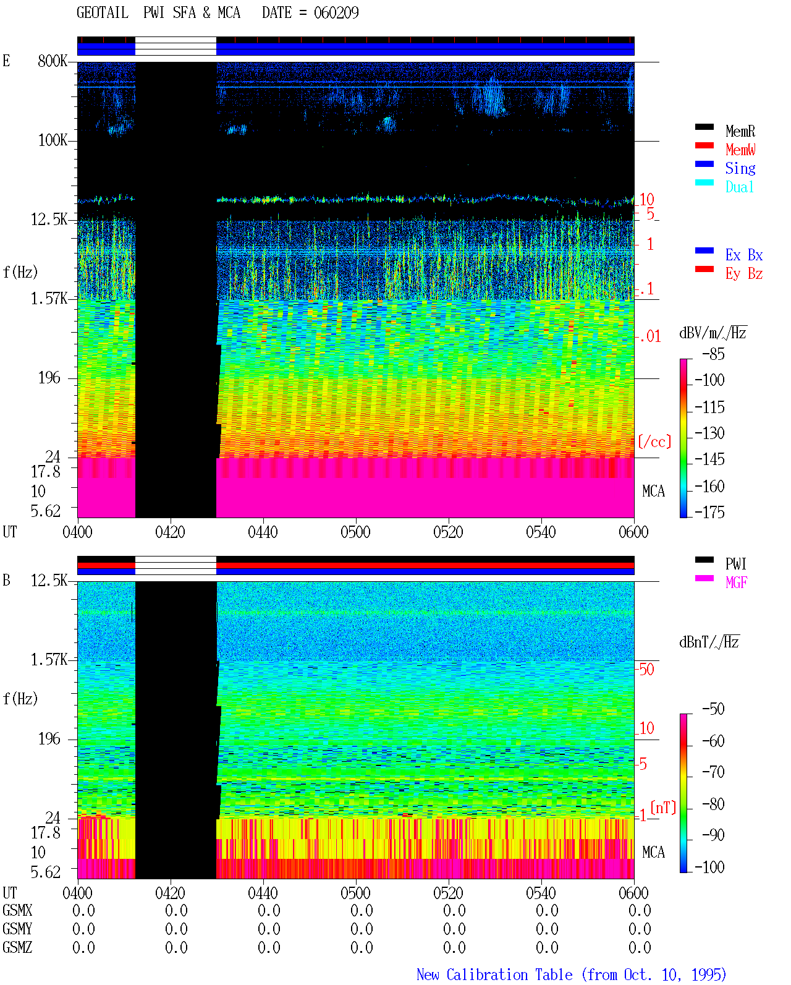Click the cyan Dual legend swatch
791x985 pixels.
(x=704, y=182)
